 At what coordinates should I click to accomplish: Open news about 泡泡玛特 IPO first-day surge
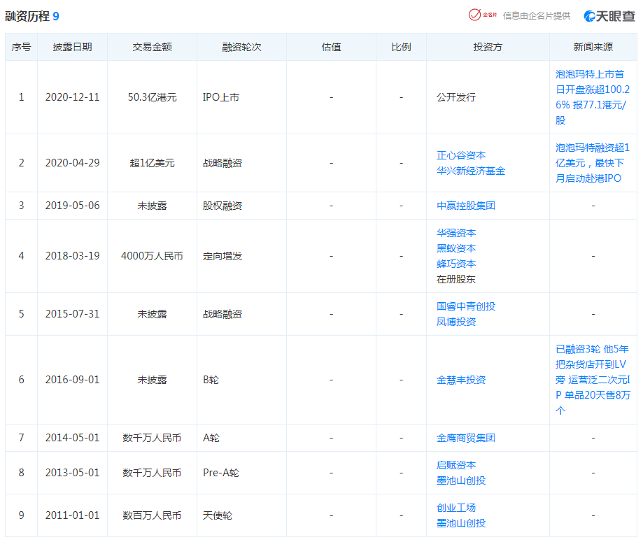pyautogui.click(x=593, y=97)
